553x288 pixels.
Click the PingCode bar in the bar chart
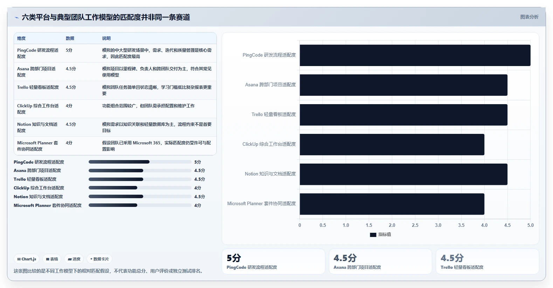pos(415,55)
